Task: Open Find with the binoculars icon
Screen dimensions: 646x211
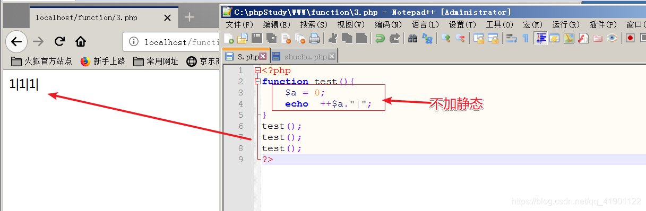Action: click(x=412, y=38)
